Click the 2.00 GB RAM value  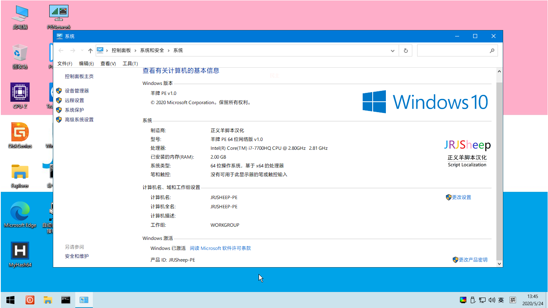(x=218, y=157)
